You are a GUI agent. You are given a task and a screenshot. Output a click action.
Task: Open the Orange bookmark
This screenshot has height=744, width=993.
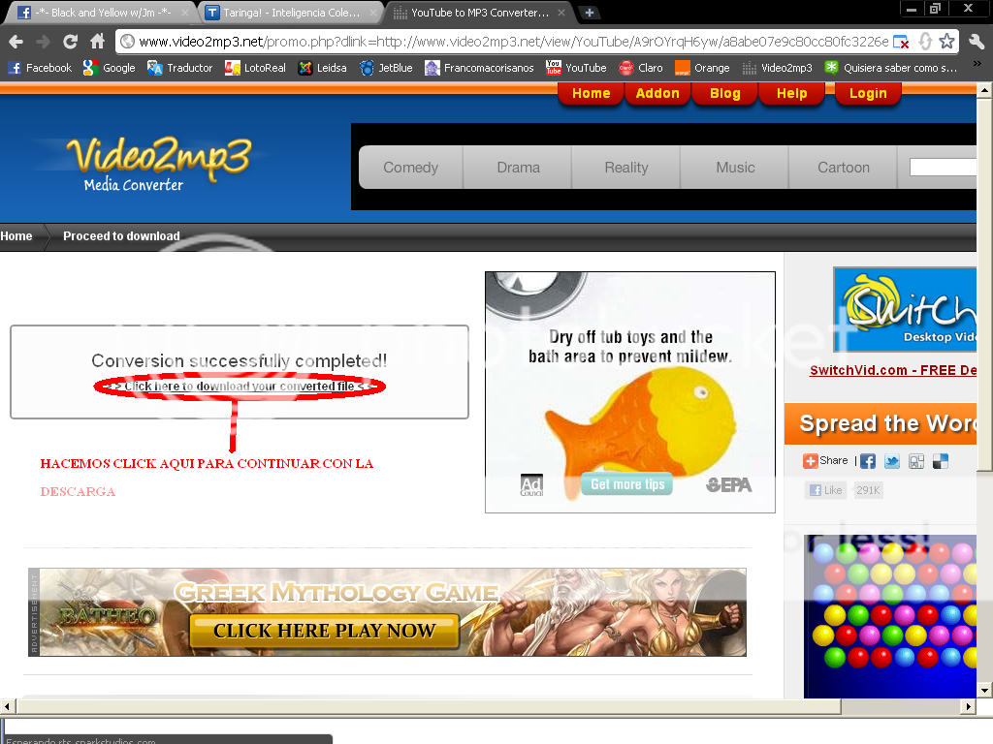[702, 68]
